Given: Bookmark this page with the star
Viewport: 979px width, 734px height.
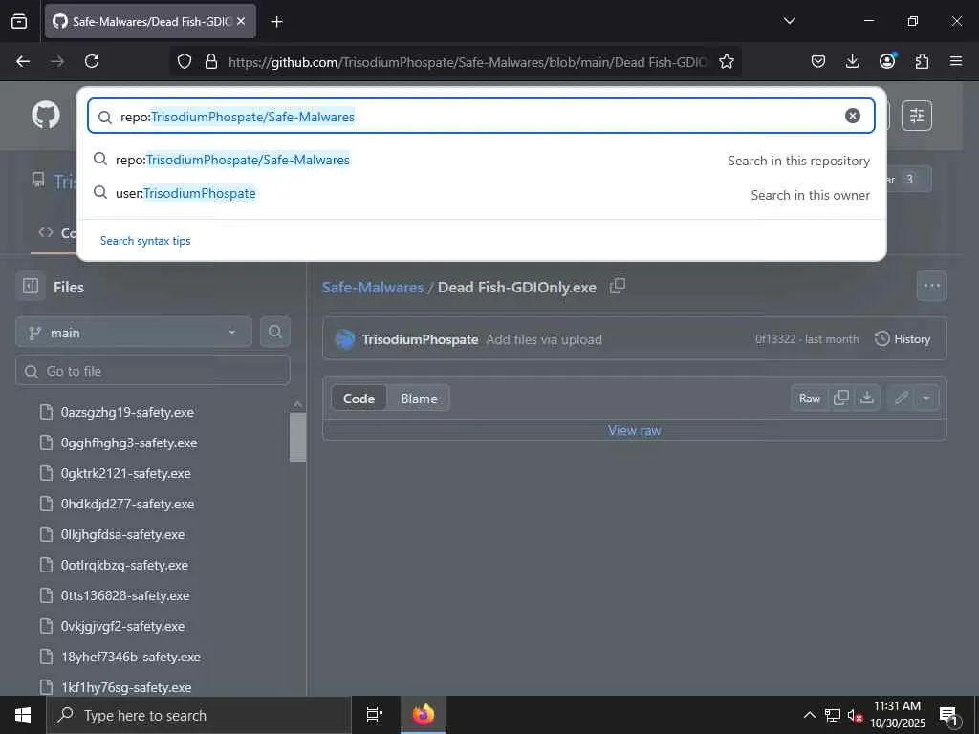Looking at the screenshot, I should [727, 61].
